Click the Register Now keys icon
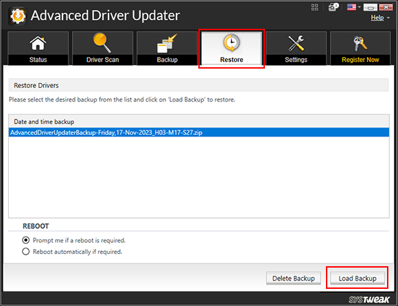Screen dimensions: 398x306 (360, 43)
